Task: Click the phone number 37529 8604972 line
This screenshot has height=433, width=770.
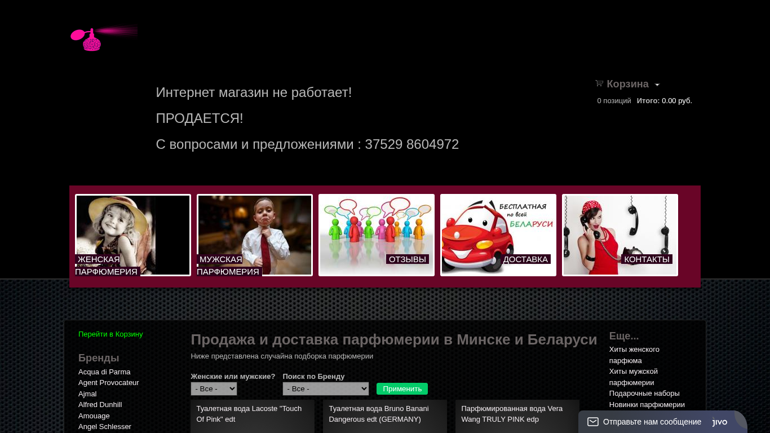Action: [x=307, y=144]
